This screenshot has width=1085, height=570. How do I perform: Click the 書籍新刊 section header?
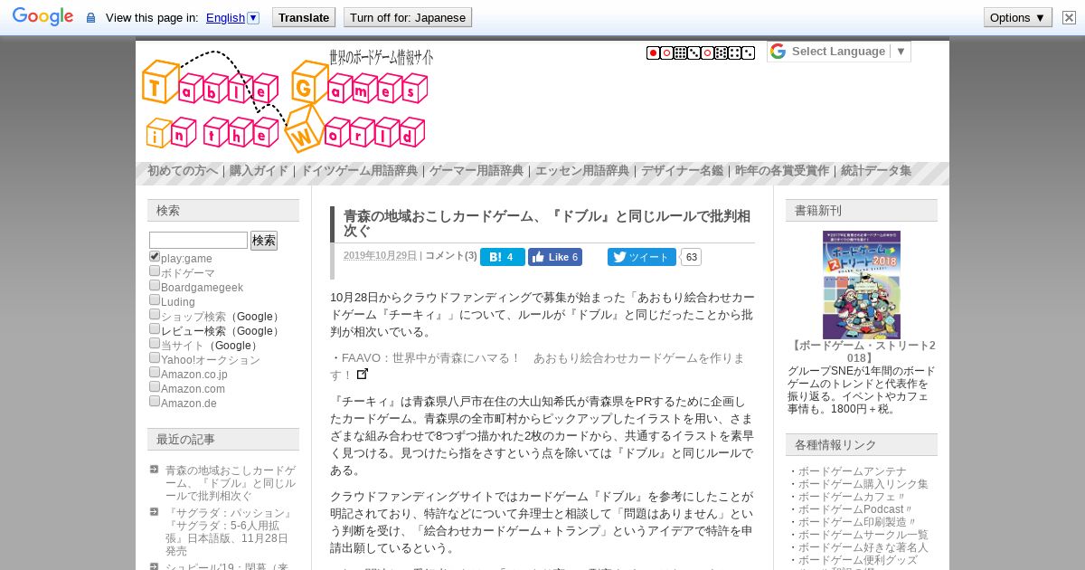(x=862, y=210)
